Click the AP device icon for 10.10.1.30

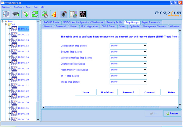point(14,102)
